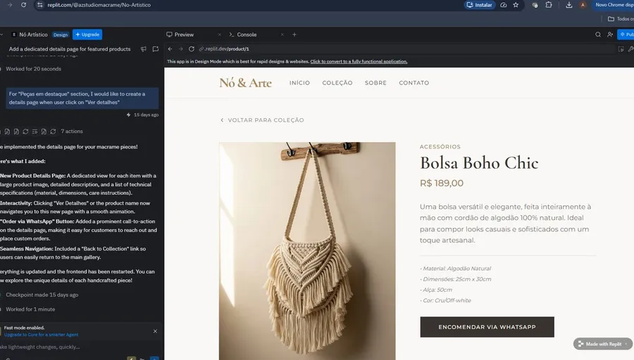Screen dimensions: 634x360
Task: Click the ACESSÓRIOS category label
Action: (440, 147)
